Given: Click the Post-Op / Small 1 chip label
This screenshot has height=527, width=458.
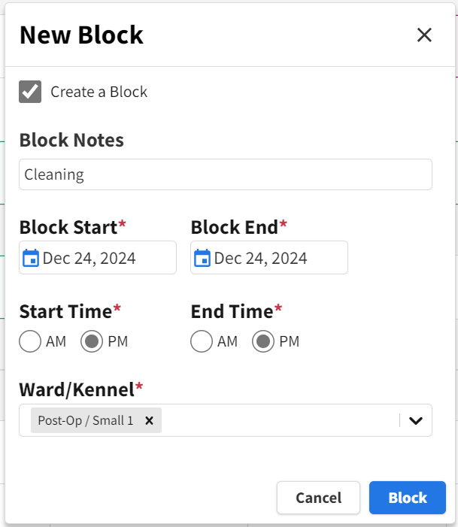Looking at the screenshot, I should [x=85, y=420].
